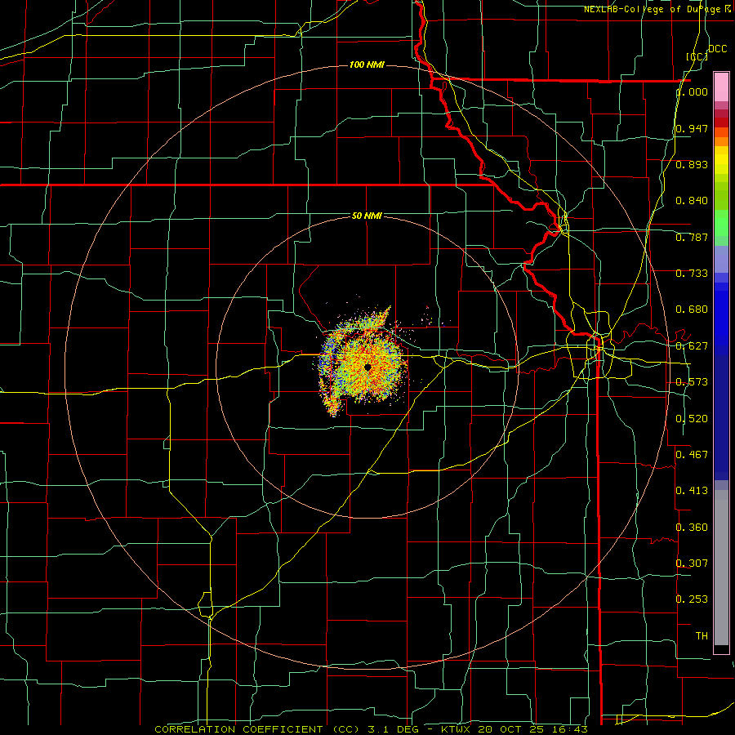Click the "TH" label at legend bottom

(702, 636)
